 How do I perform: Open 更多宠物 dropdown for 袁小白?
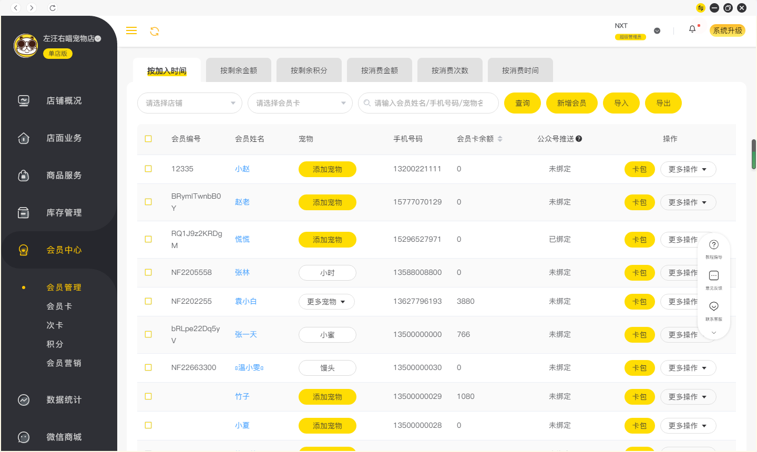click(326, 302)
